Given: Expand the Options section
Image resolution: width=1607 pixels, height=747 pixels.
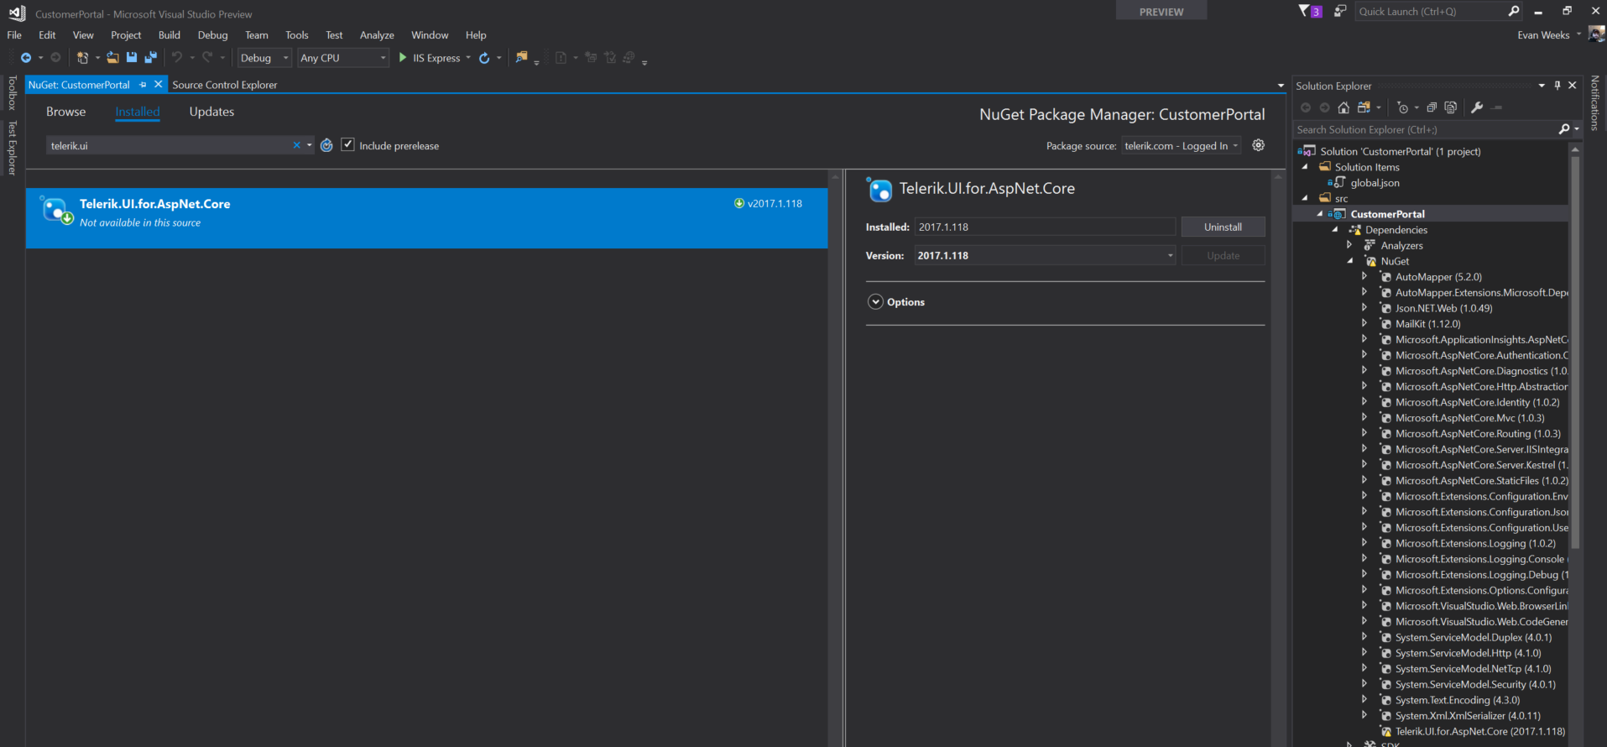Looking at the screenshot, I should pyautogui.click(x=875, y=302).
